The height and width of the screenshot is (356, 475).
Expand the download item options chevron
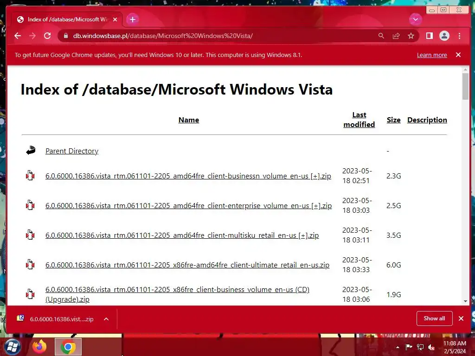coord(106,319)
